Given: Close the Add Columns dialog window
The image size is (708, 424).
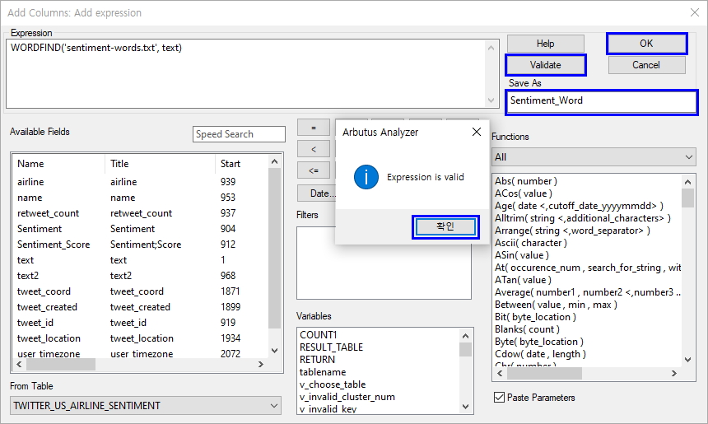Looking at the screenshot, I should pyautogui.click(x=695, y=12).
